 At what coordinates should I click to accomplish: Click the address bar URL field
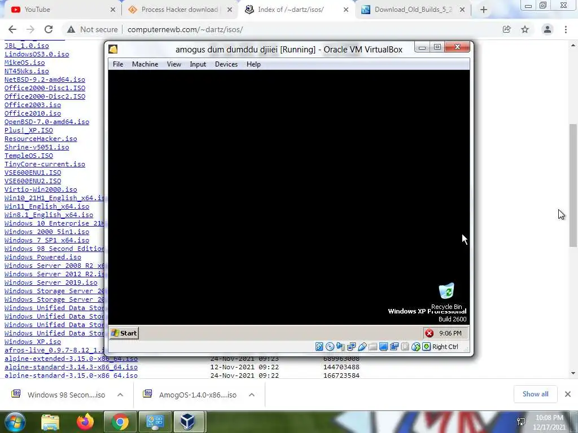(185, 29)
